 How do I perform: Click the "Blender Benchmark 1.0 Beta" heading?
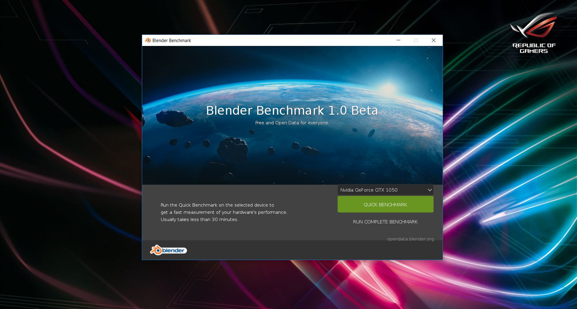click(292, 111)
